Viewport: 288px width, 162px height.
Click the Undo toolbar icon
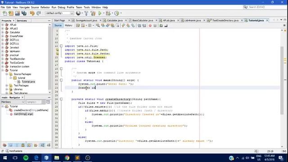(x=32, y=13)
